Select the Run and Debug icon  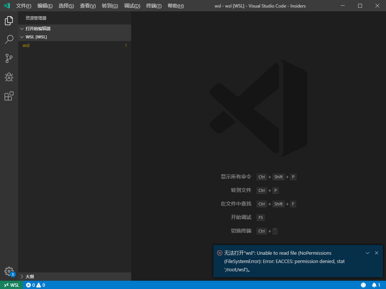[9, 77]
